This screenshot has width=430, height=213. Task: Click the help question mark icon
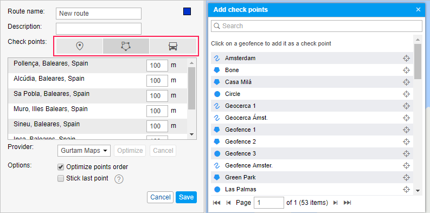tap(119, 179)
